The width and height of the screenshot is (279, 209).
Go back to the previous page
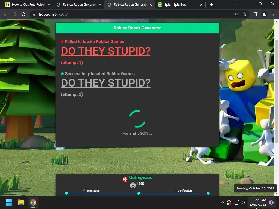(x=6, y=14)
